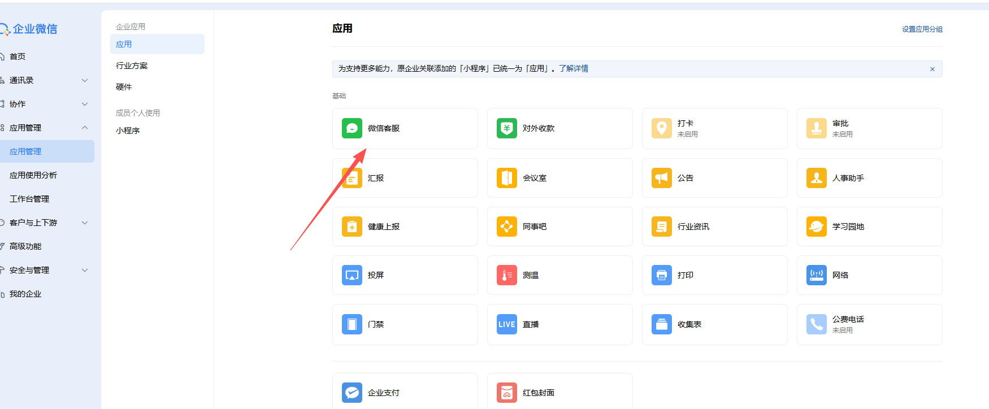Screen dimensions: 989x409
Task: Expand the 客户与上下游 sidebar chevron
Action: click(x=85, y=223)
